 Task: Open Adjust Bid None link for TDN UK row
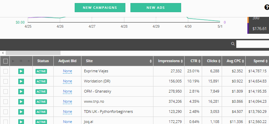point(68,112)
